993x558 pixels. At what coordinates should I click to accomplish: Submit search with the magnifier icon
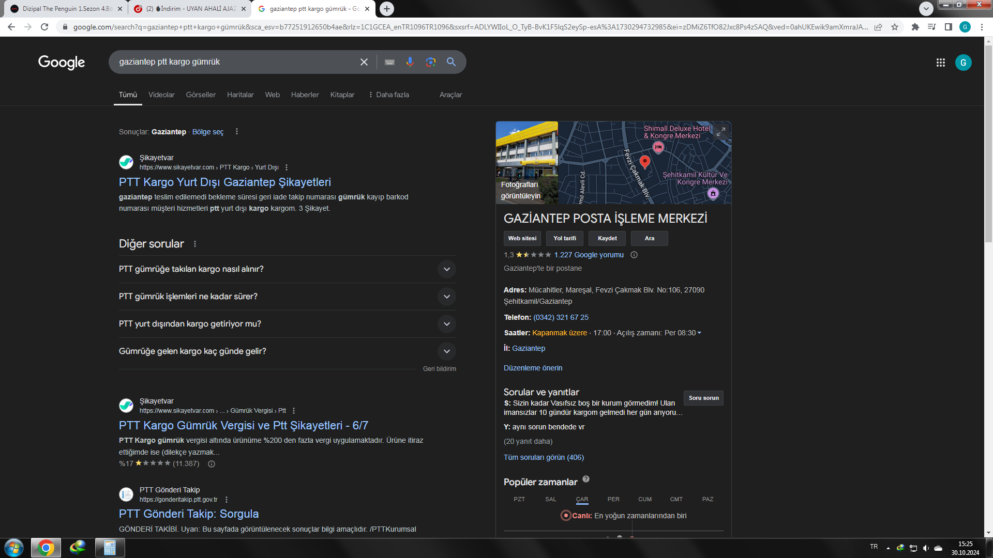click(x=451, y=62)
